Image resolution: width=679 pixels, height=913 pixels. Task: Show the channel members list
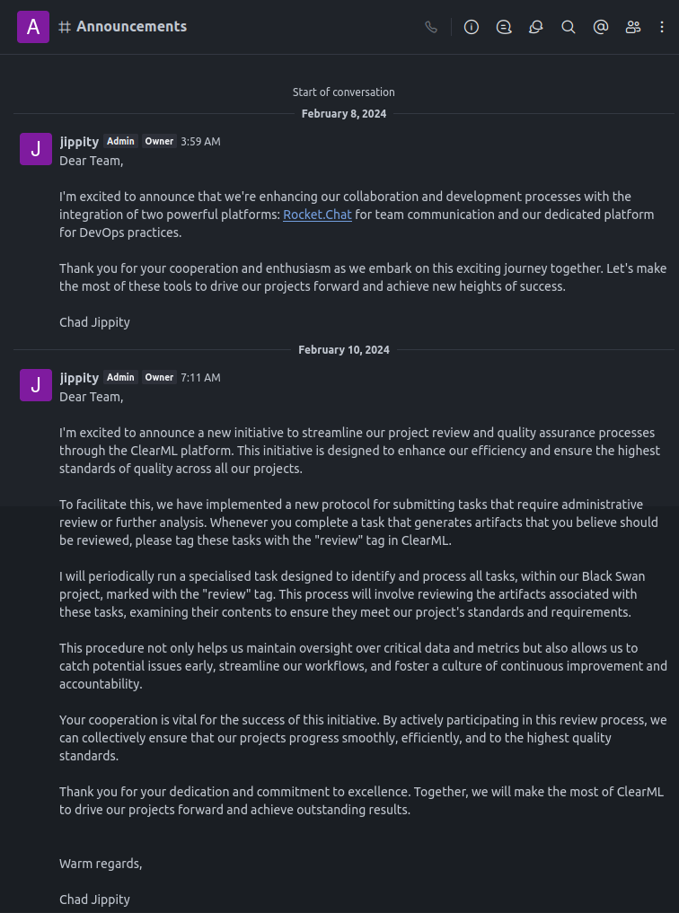pyautogui.click(x=633, y=27)
